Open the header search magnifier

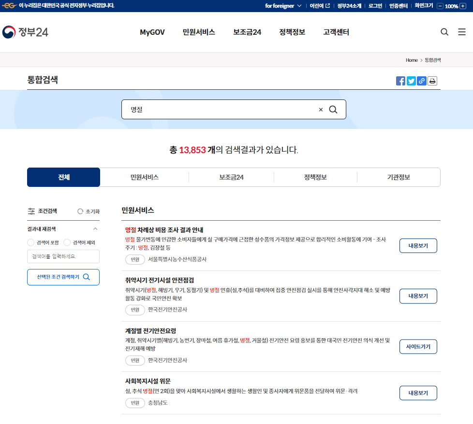(x=444, y=32)
